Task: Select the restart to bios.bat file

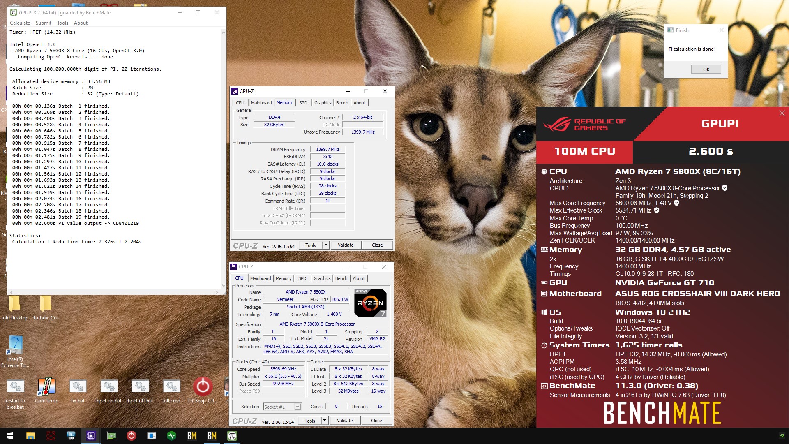Action: point(15,394)
